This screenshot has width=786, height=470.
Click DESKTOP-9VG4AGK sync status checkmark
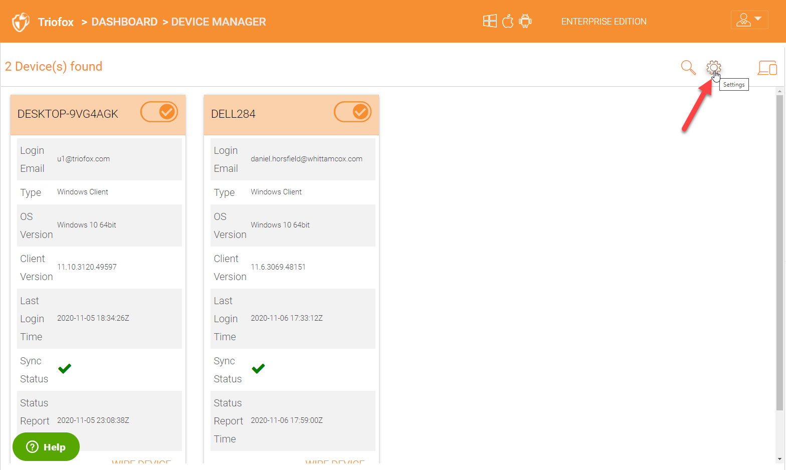[x=65, y=369]
